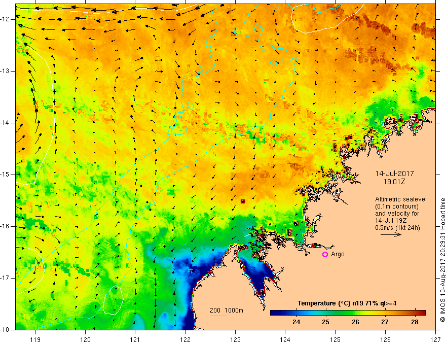Click the 'Temperature (°C) n19 71% ql>=4' title
The image size is (446, 345).
(x=347, y=303)
